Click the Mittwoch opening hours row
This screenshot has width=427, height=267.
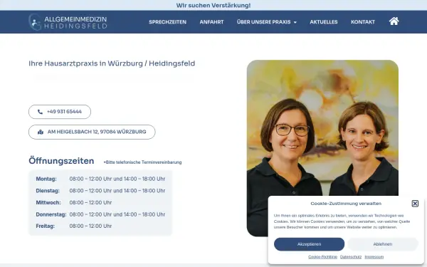click(74, 203)
